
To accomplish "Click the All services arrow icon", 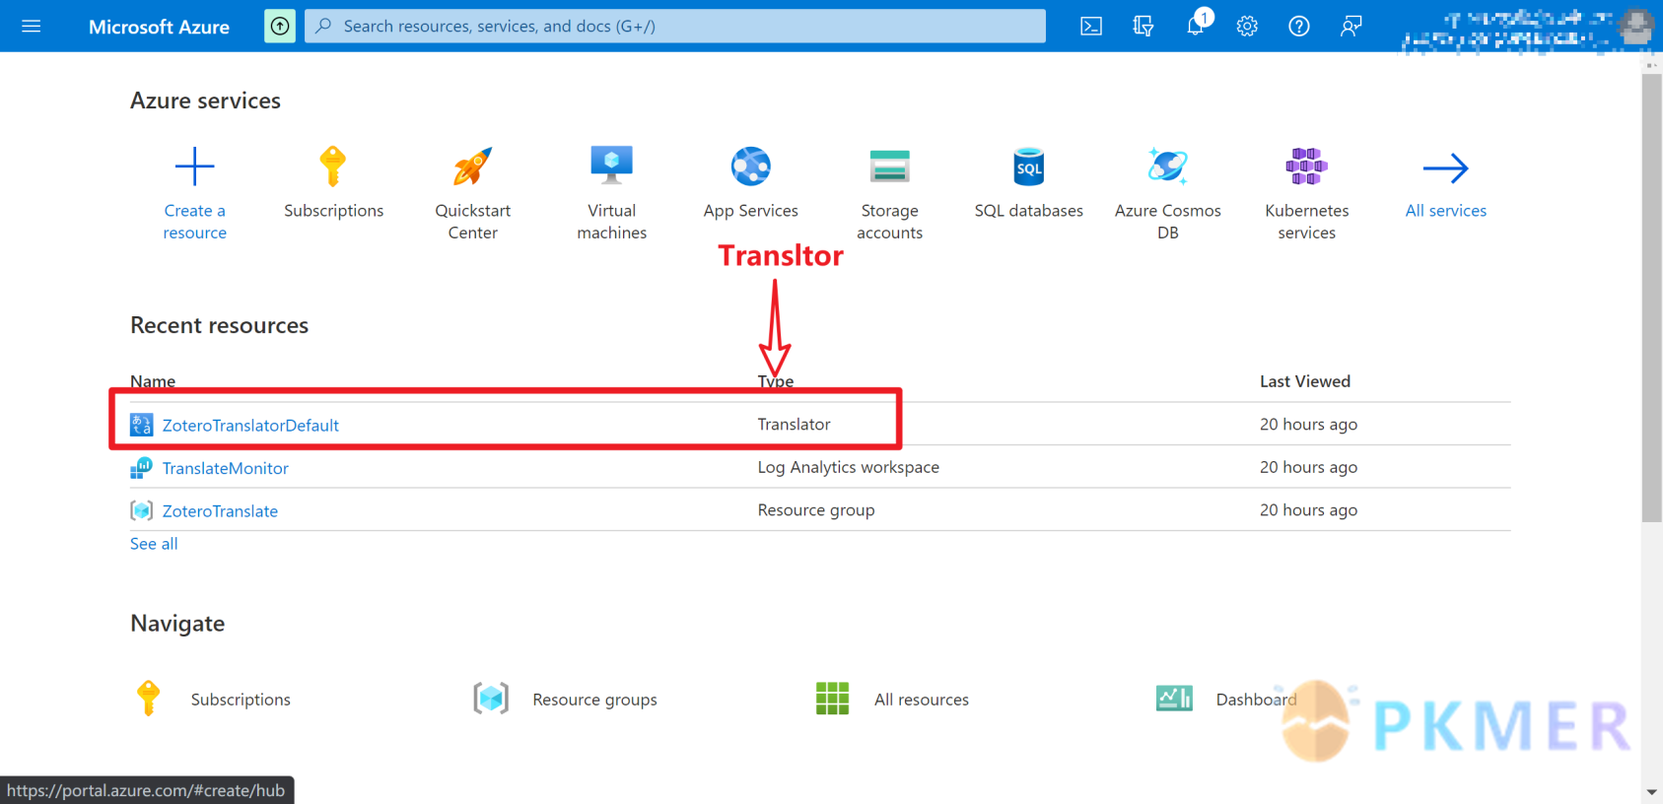I will (1446, 167).
